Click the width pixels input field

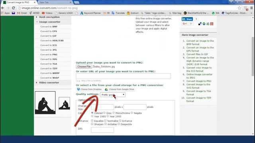point(102,107)
